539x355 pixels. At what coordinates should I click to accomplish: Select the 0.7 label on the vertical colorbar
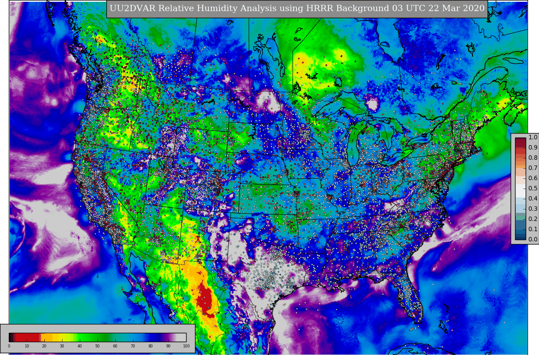[533, 168]
